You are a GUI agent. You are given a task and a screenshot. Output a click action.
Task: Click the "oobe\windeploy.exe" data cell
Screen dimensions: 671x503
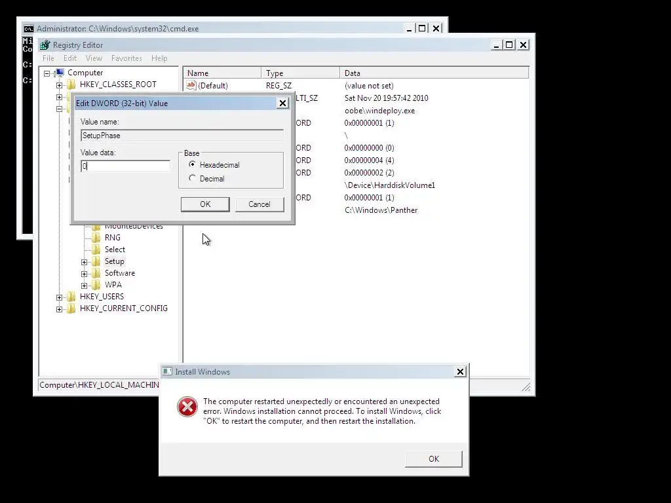(x=379, y=110)
